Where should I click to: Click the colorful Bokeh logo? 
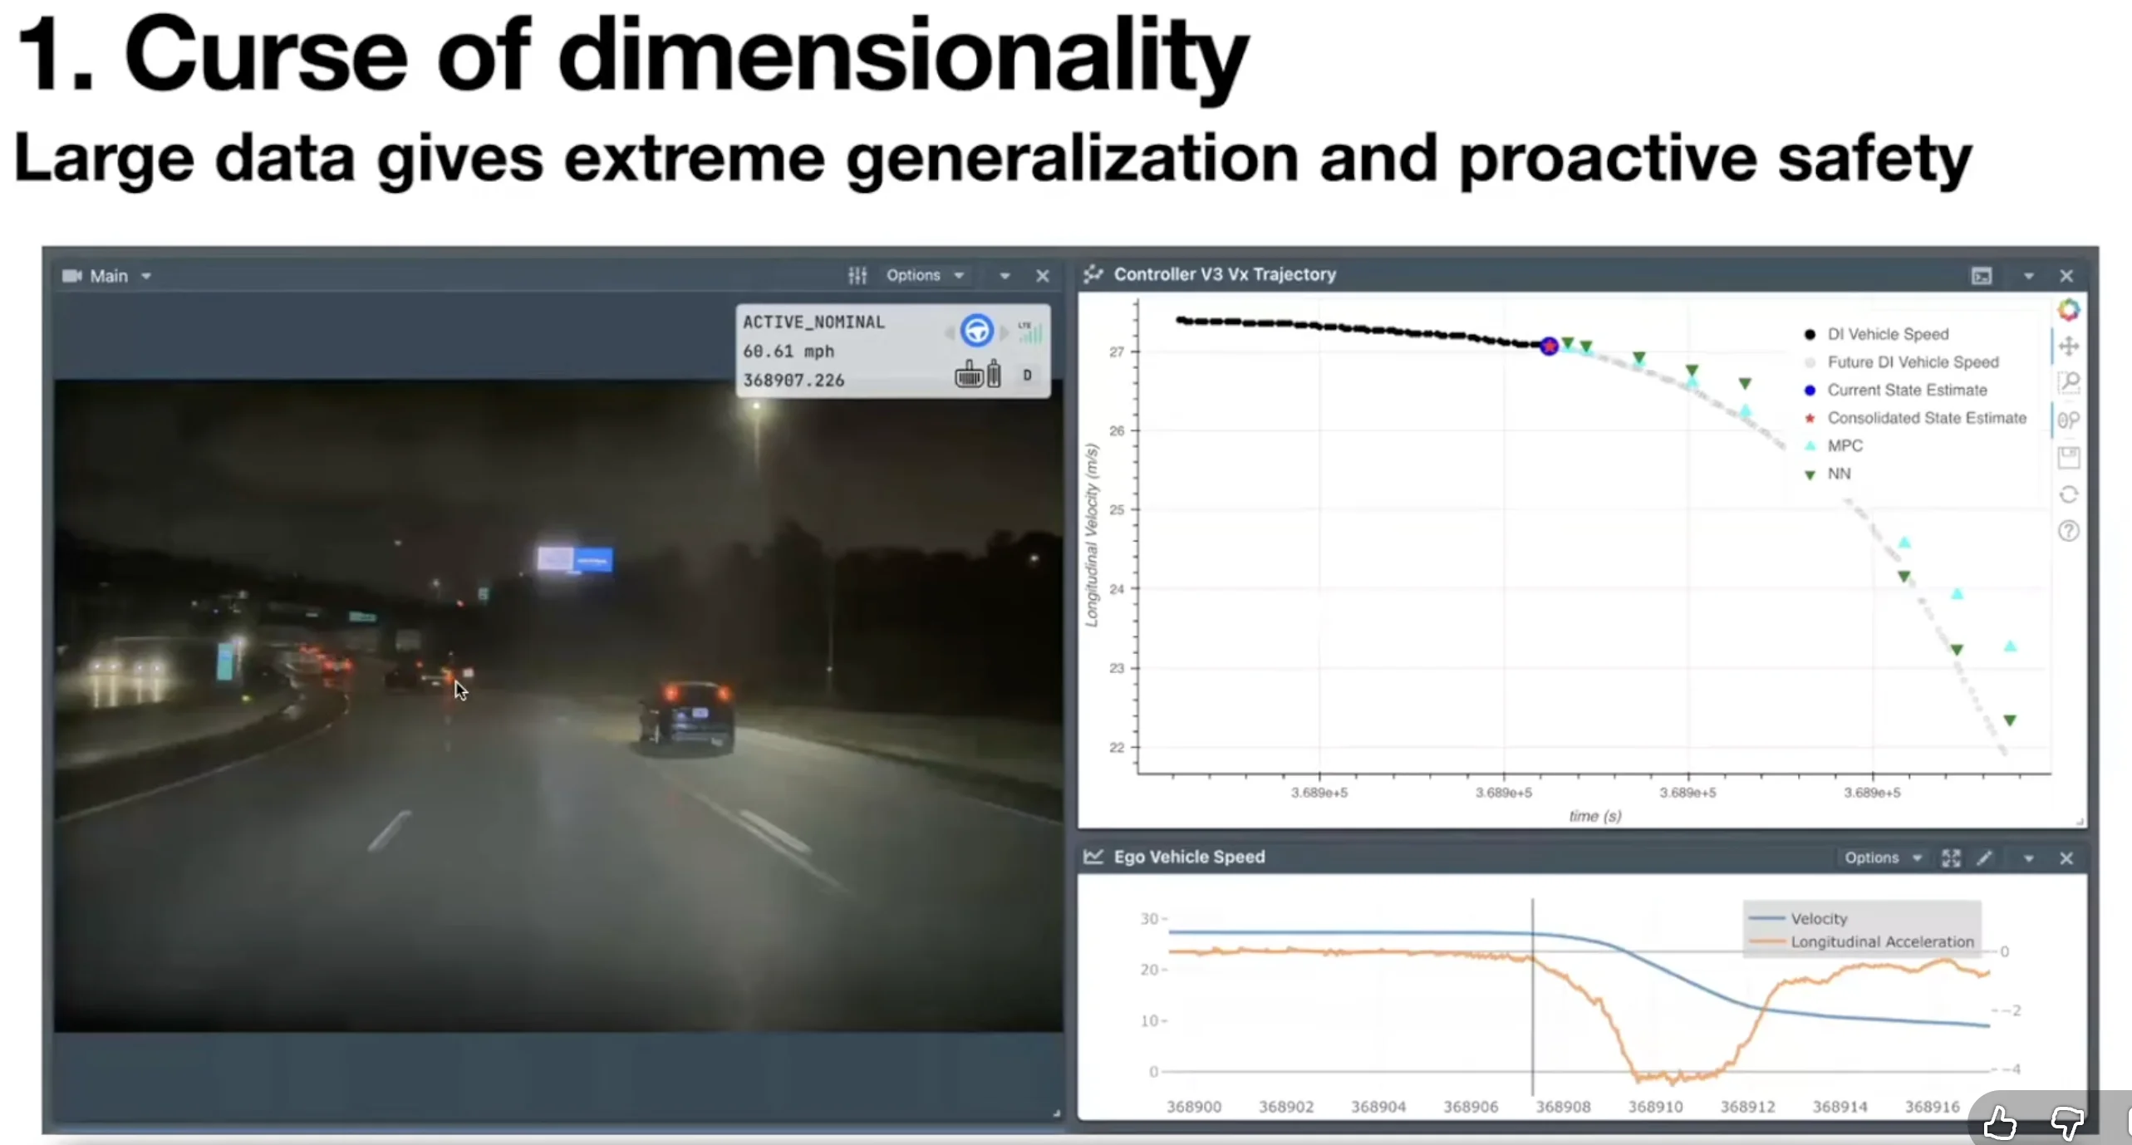[x=2068, y=310]
